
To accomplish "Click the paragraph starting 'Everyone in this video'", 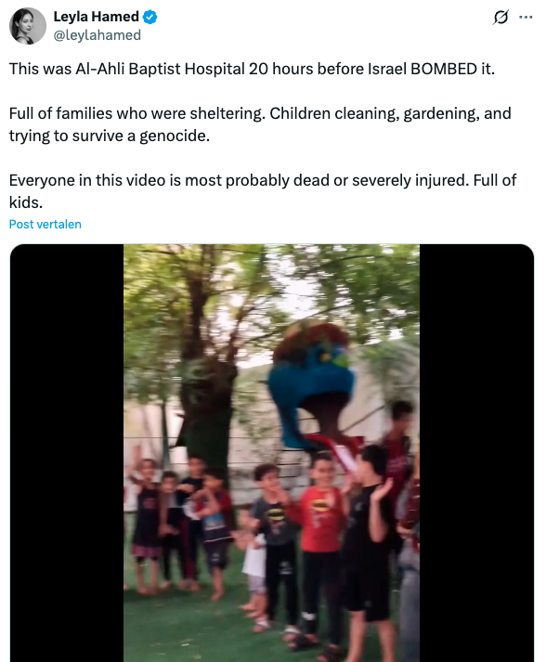I will tap(263, 191).
